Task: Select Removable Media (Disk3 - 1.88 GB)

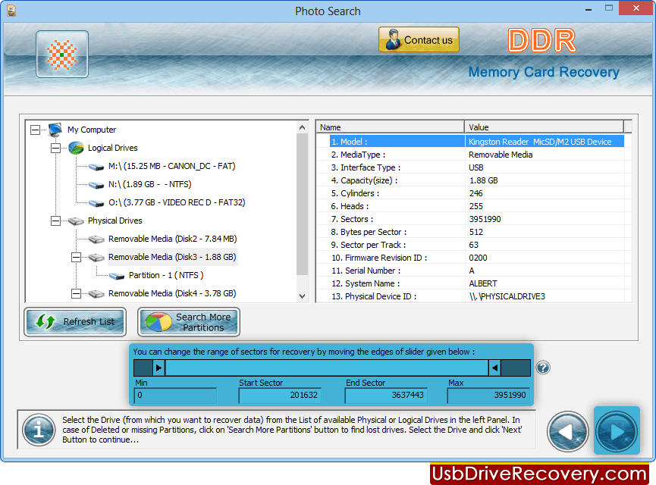Action: 172,257
